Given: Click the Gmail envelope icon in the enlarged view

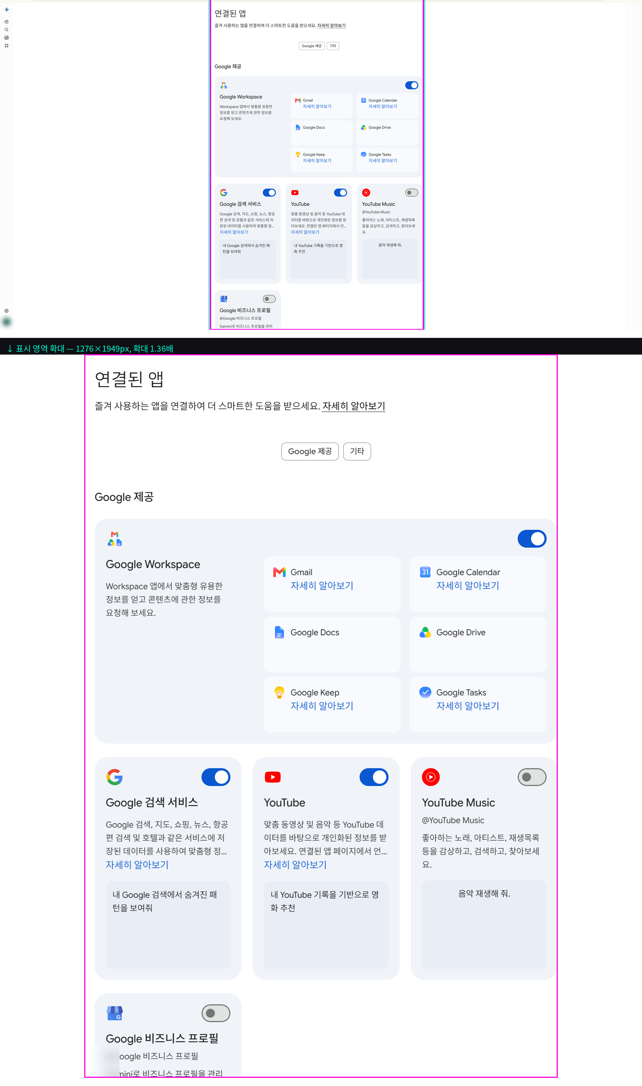Looking at the screenshot, I should (279, 572).
